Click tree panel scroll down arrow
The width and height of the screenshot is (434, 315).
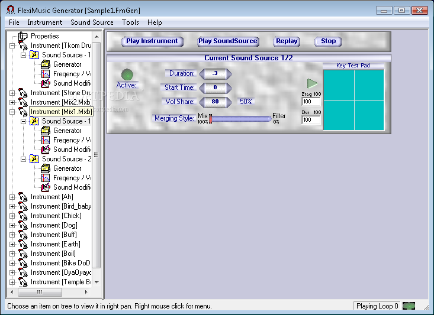[x=97, y=282]
